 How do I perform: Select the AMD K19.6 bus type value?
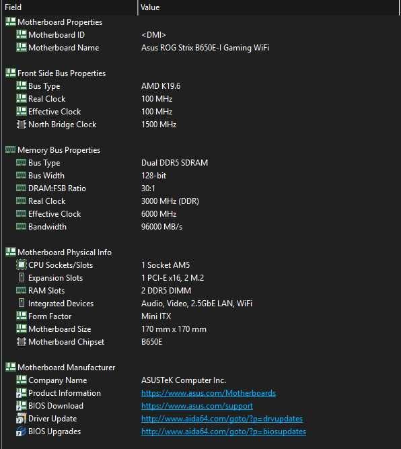(161, 86)
